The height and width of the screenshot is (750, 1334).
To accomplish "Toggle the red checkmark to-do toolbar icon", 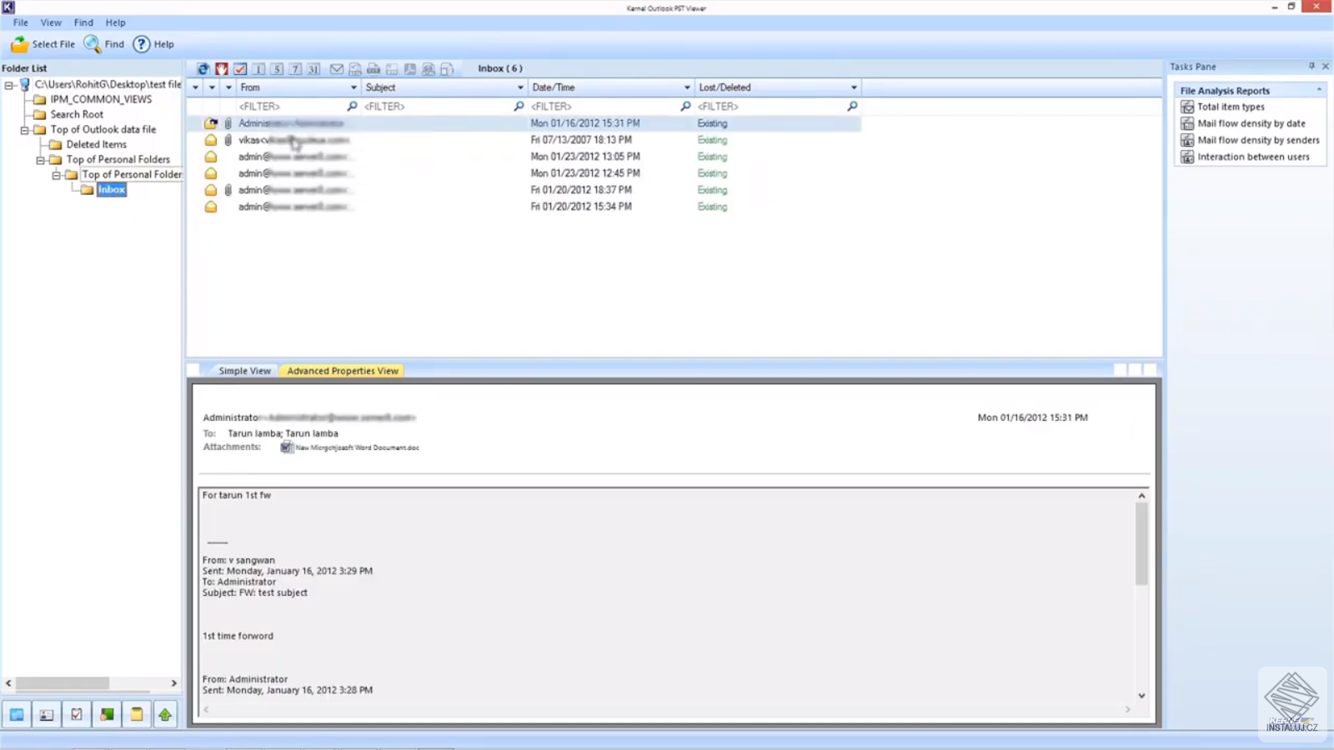I will tap(240, 68).
